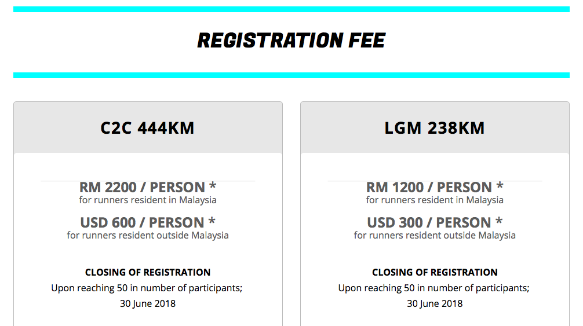Click the cyan bar below REGISTRATION FEE
583x326 pixels.
coord(291,75)
